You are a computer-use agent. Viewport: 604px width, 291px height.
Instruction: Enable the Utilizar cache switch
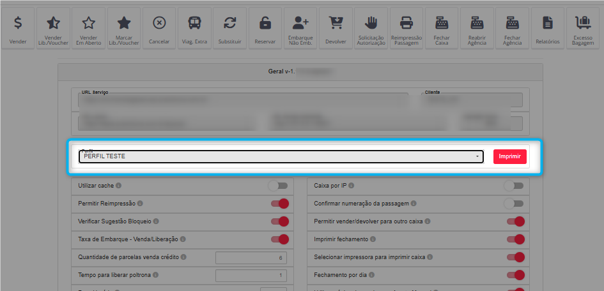[x=278, y=186]
